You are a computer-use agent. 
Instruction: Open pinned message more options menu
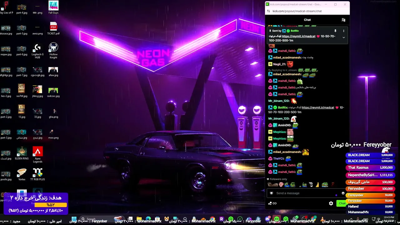(343, 31)
